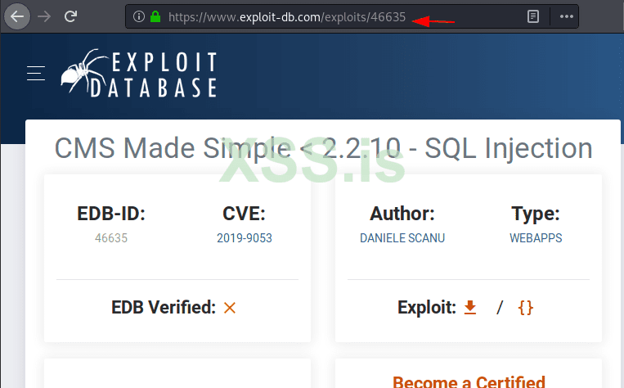The width and height of the screenshot is (624, 388).
Task: Click EDB-ID value 46635
Action: [111, 238]
